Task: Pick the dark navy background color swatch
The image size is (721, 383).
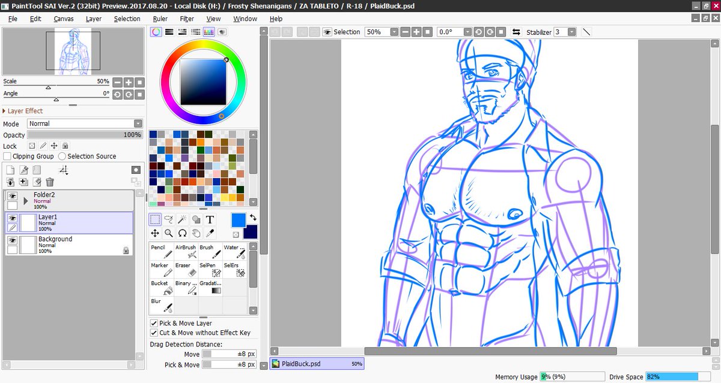Action: 251,231
